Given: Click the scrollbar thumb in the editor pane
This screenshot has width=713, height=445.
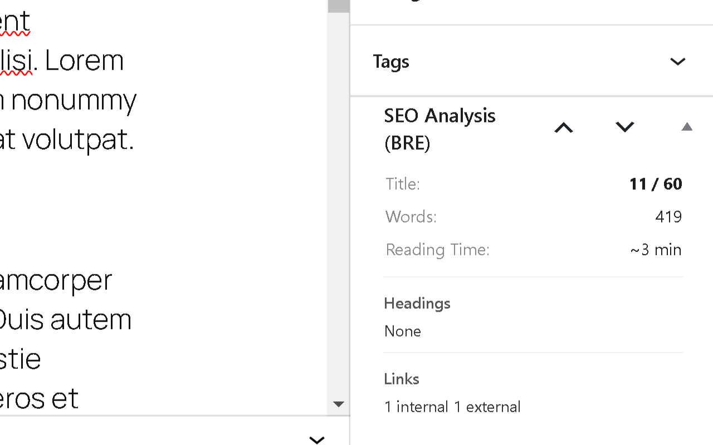Looking at the screenshot, I should (339, 7).
